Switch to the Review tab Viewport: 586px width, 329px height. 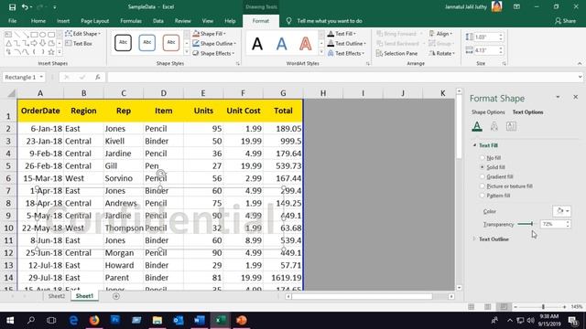tap(183, 21)
